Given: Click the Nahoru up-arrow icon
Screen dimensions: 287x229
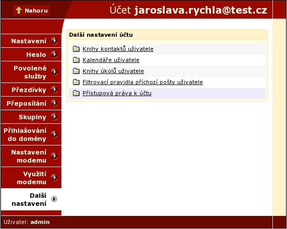Looking at the screenshot, I should coord(19,10).
